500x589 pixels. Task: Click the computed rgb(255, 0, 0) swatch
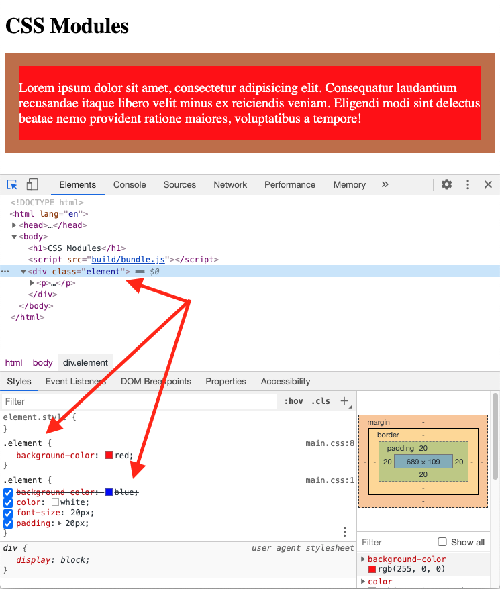(372, 569)
